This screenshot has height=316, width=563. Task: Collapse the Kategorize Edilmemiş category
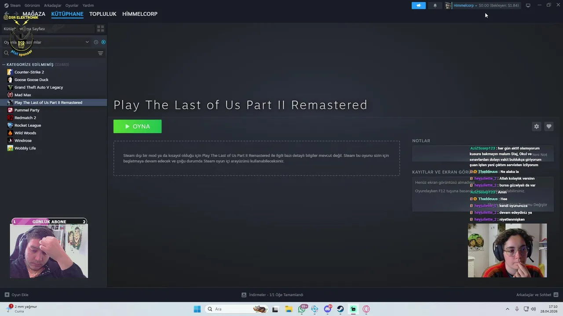point(4,65)
